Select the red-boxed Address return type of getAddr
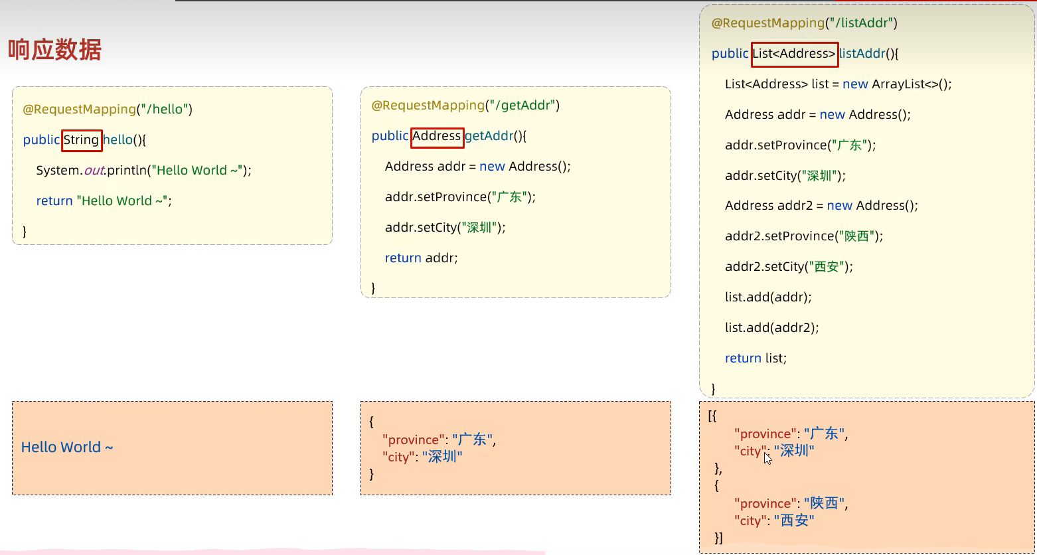 click(x=437, y=136)
